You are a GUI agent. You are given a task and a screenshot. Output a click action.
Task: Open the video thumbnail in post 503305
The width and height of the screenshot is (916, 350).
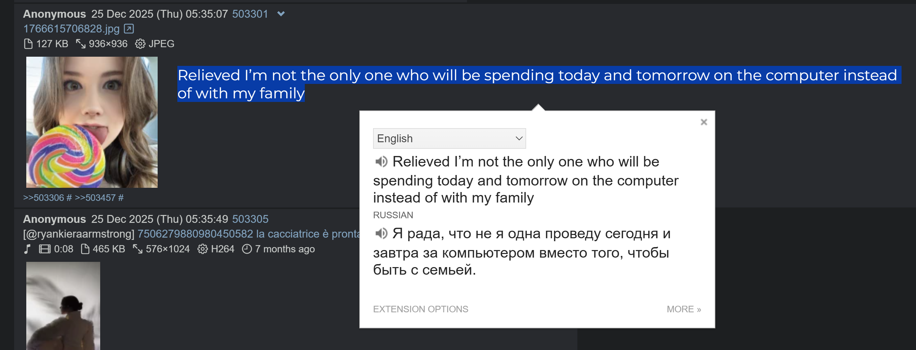[63, 306]
